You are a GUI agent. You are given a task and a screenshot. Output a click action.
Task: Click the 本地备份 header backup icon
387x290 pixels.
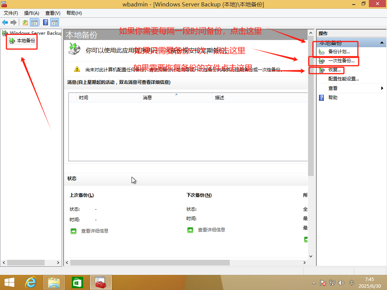coord(74,49)
